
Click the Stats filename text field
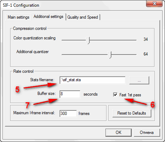92,80
